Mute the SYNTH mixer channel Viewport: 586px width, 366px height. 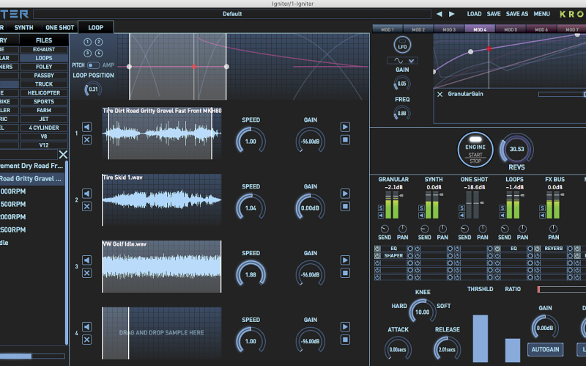tap(421, 215)
